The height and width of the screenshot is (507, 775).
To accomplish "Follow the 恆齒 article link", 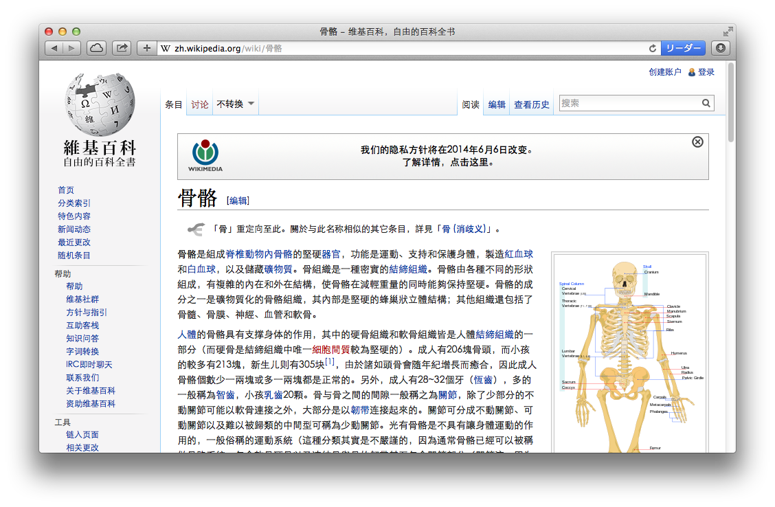I will tap(484, 380).
